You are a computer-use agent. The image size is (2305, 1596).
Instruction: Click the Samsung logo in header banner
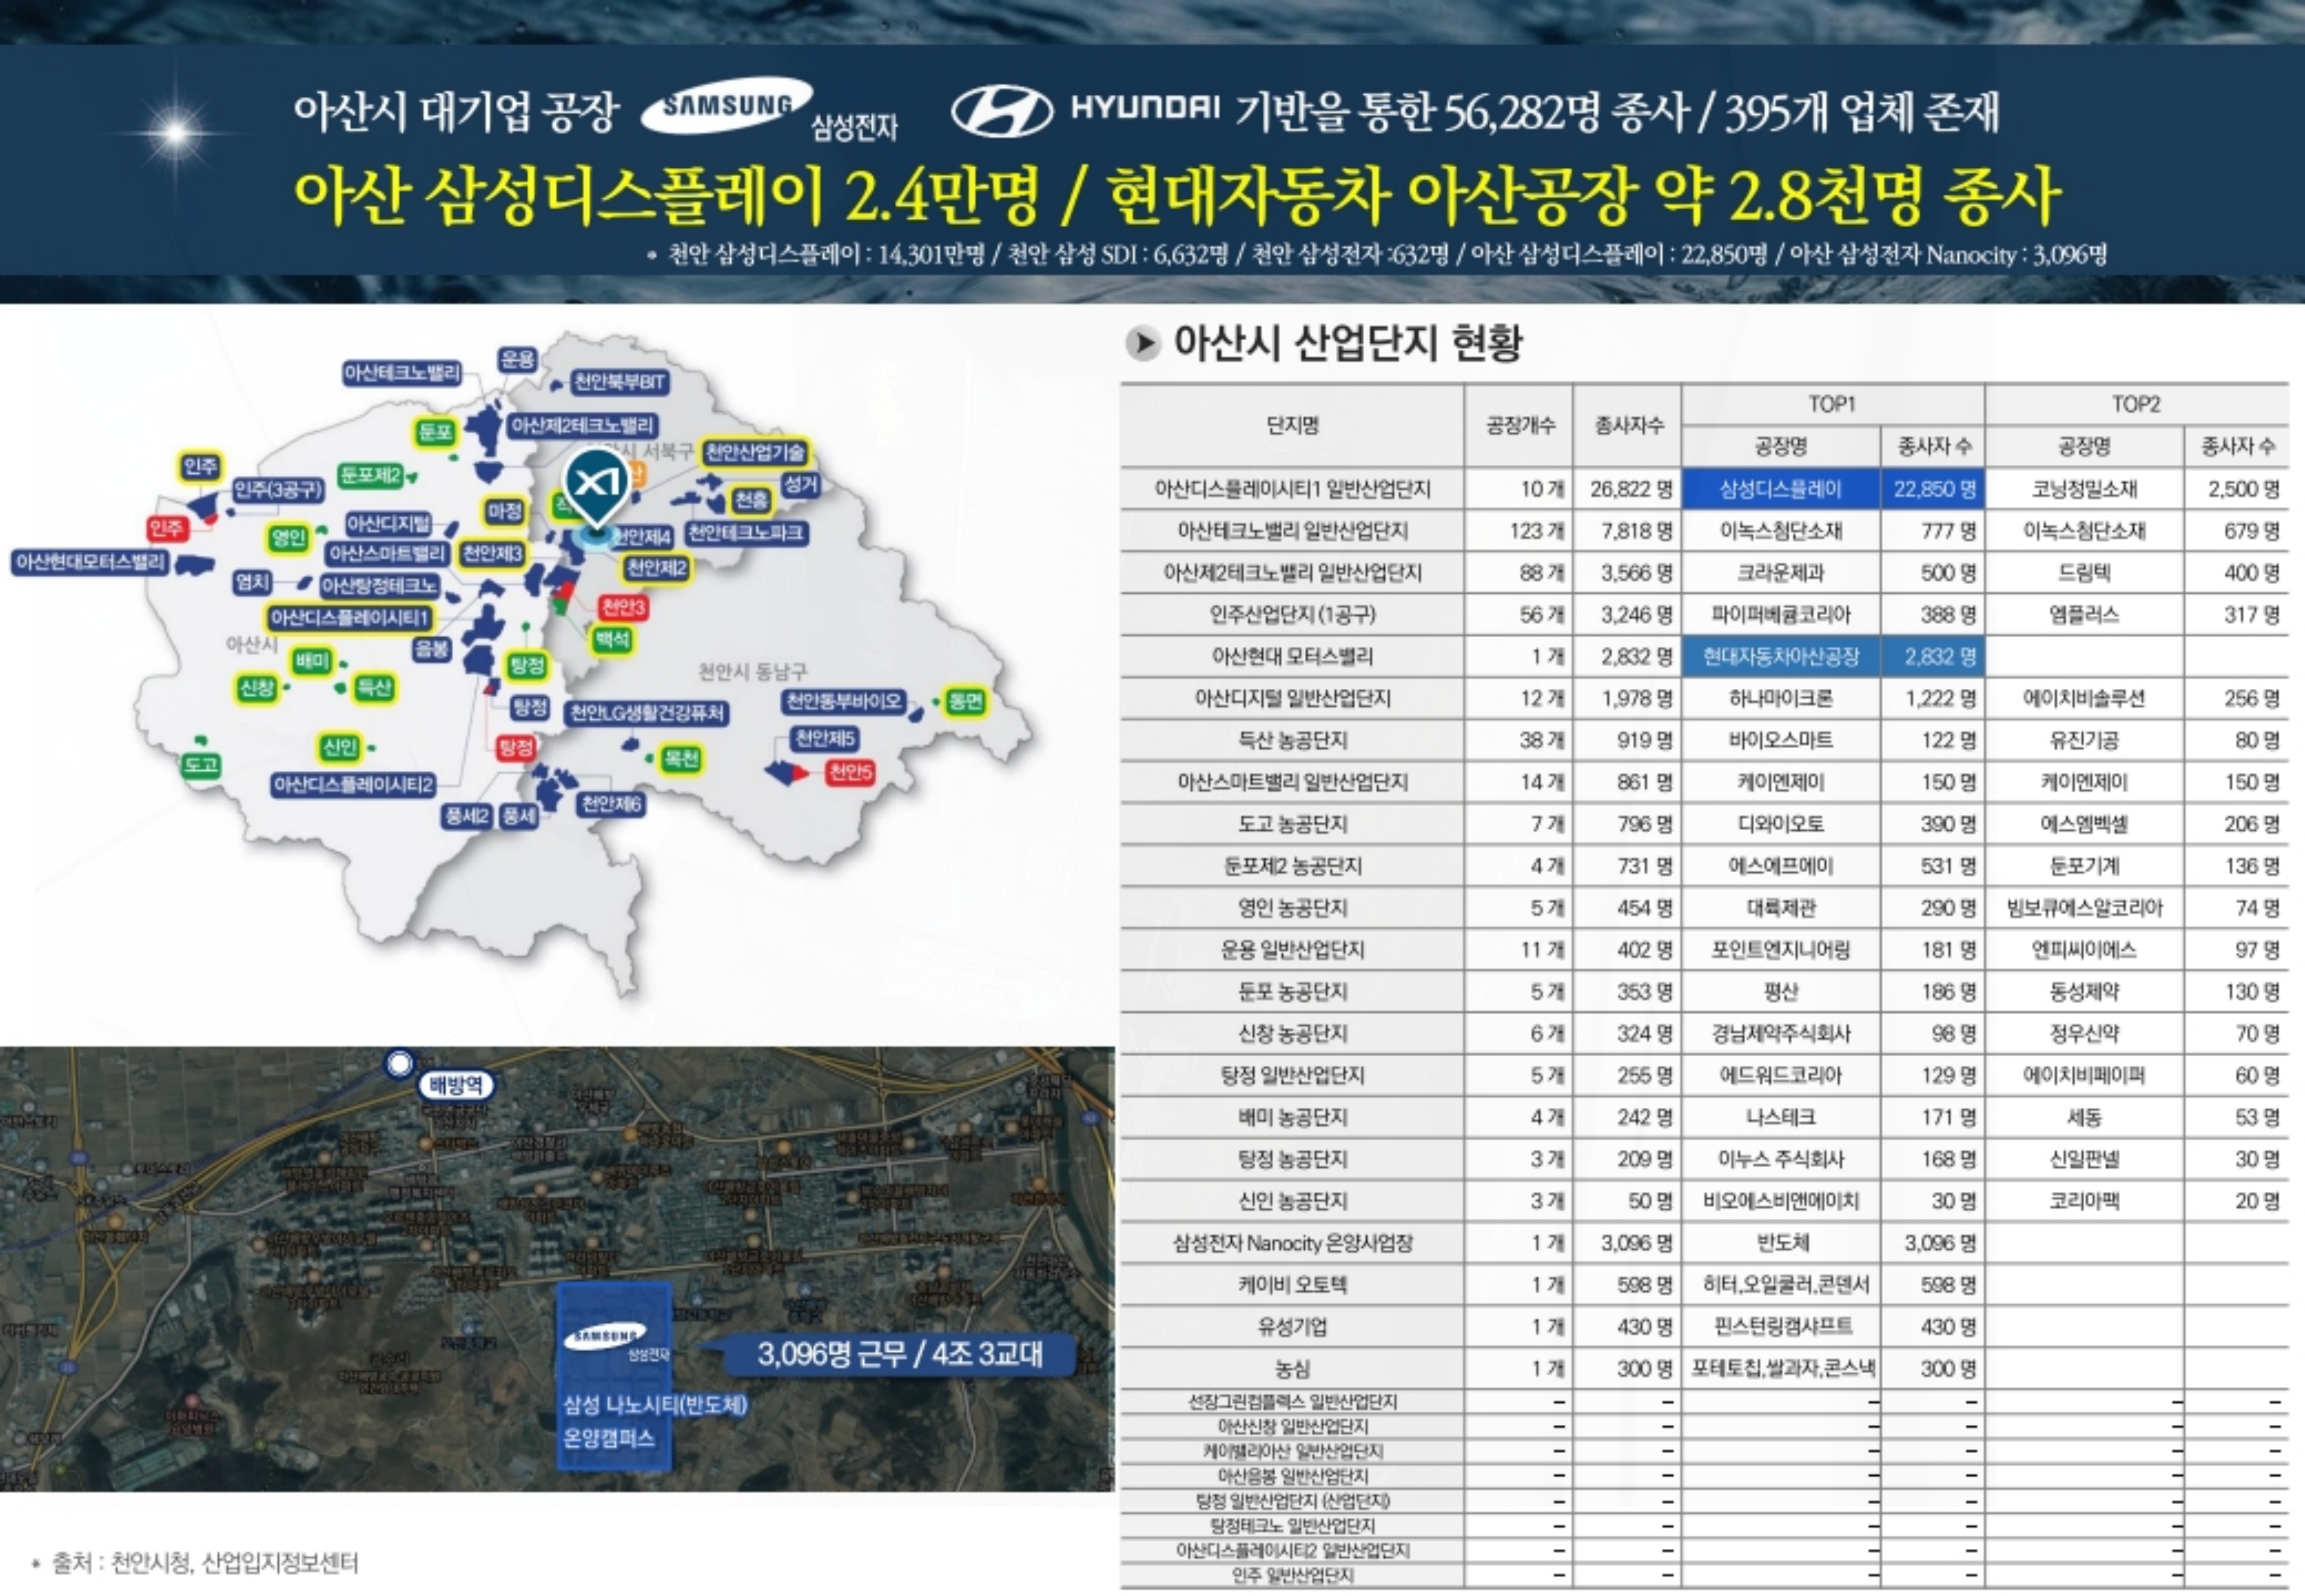(x=727, y=104)
